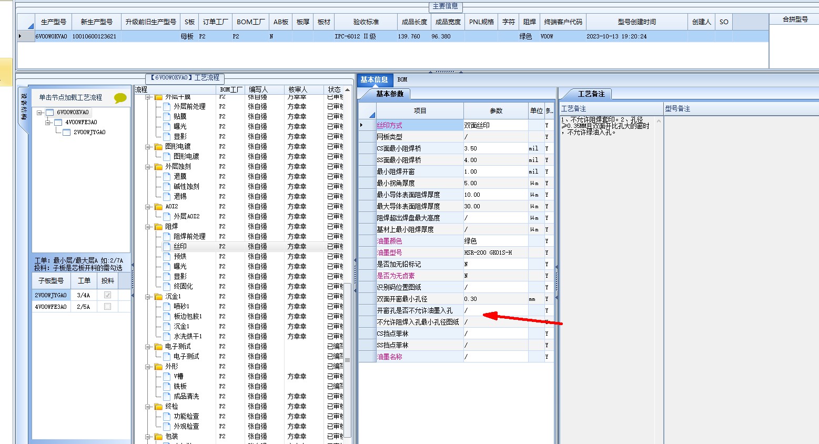Image resolution: width=819 pixels, height=444 pixels.
Task: Select the 碱性蚀刻 document icon
Action: click(167, 186)
